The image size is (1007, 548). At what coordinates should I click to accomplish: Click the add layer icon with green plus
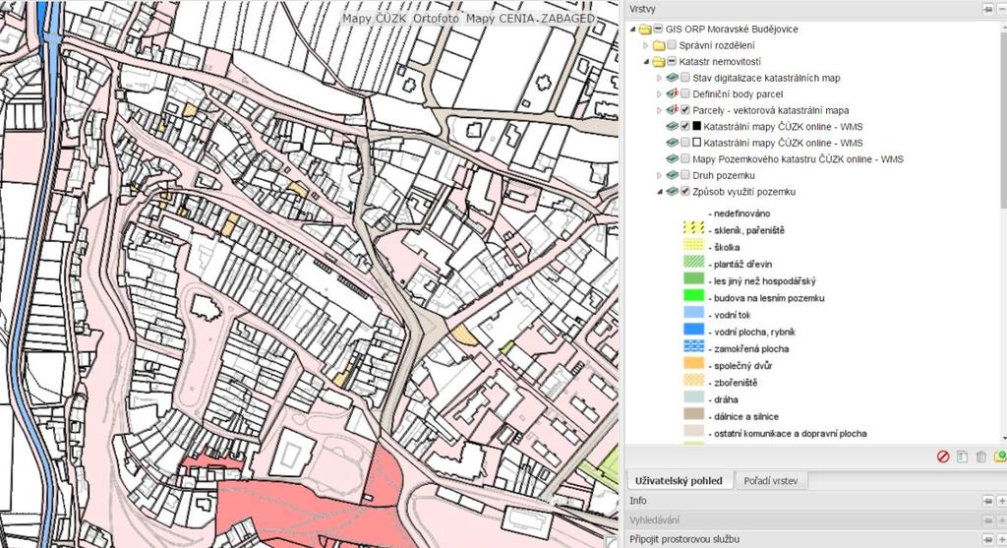[x=1000, y=457]
